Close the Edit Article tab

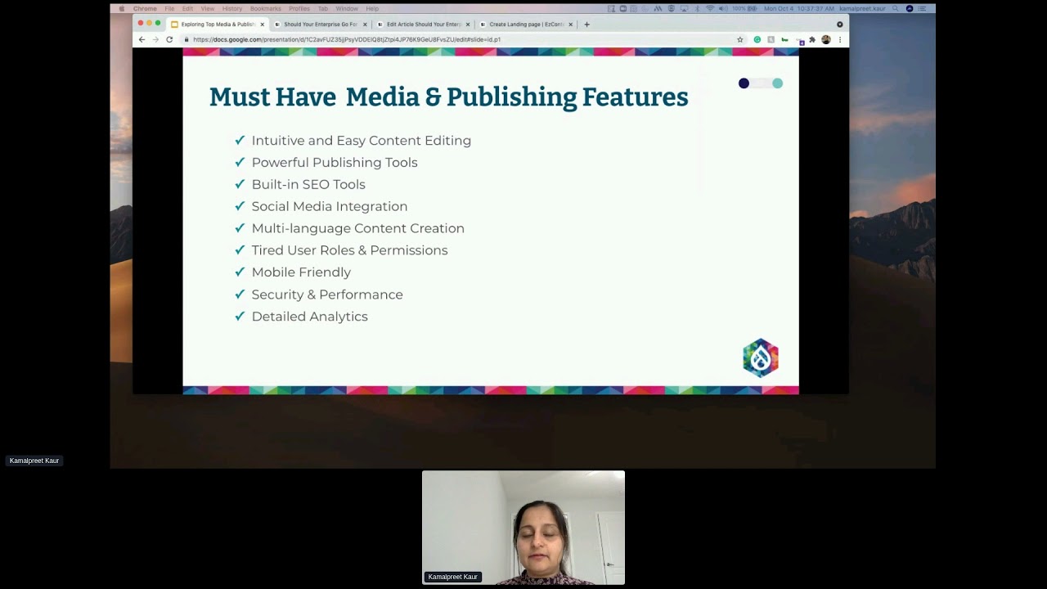468,25
